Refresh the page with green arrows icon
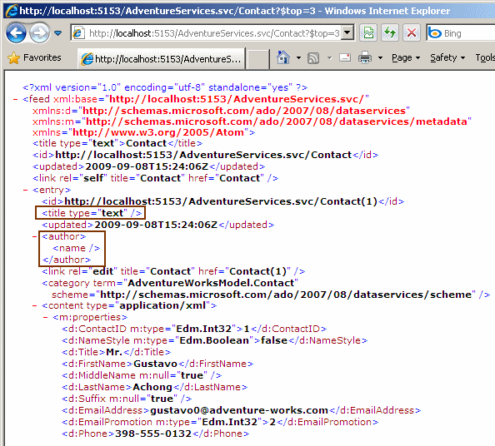This screenshot has width=495, height=446. point(390,32)
